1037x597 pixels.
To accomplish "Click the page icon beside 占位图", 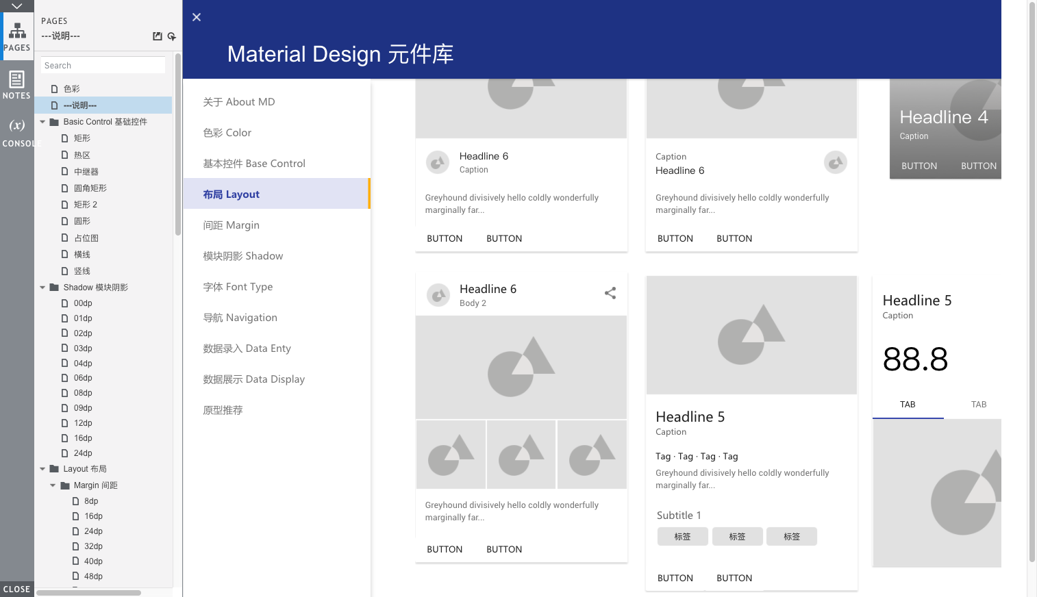I will [65, 238].
